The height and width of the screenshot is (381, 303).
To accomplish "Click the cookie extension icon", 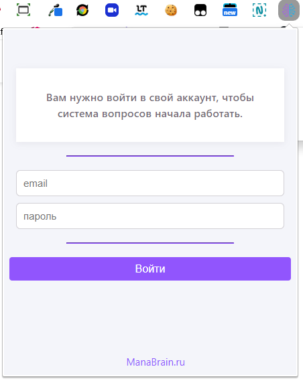I will 171,11.
